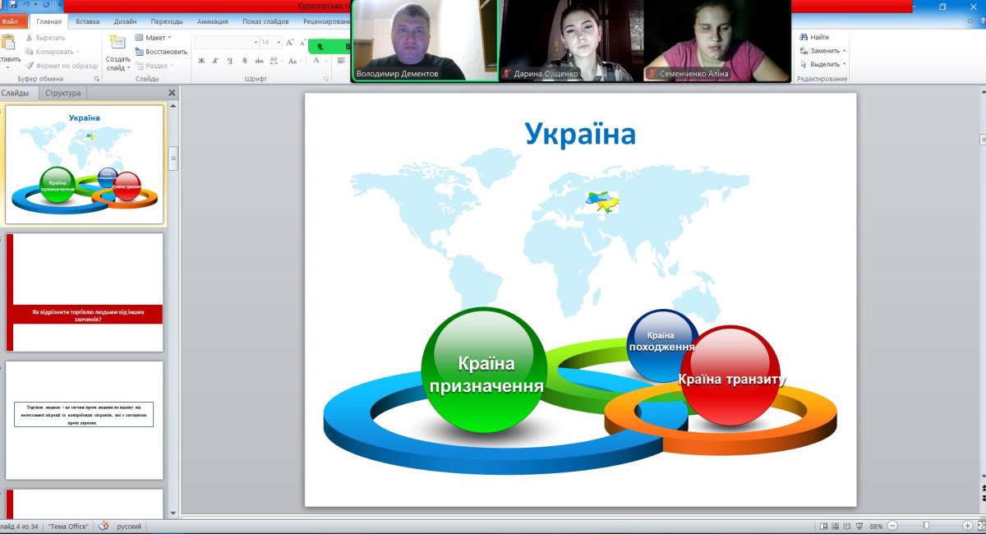Toggle bold (Ж) formatting
The width and height of the screenshot is (986, 534).
coord(201,61)
